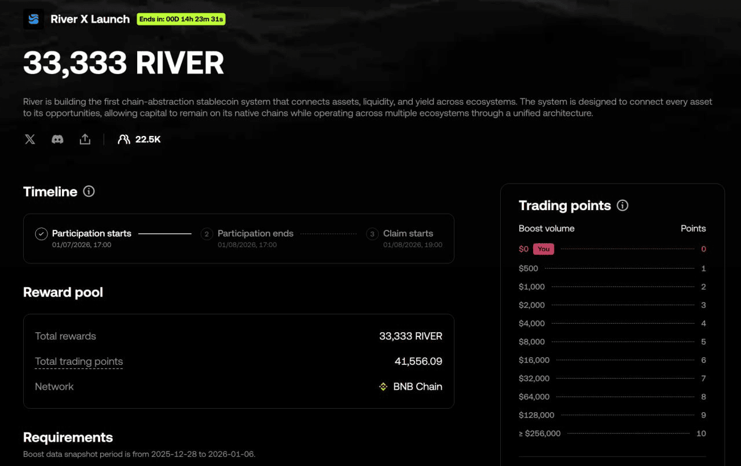Screen dimensions: 741x466
Task: Click the 33,333 RIVER total rewards value
Action: click(410, 336)
